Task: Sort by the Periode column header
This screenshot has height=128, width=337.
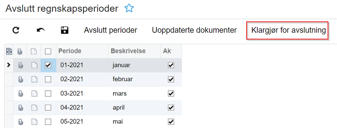Action: click(x=70, y=51)
